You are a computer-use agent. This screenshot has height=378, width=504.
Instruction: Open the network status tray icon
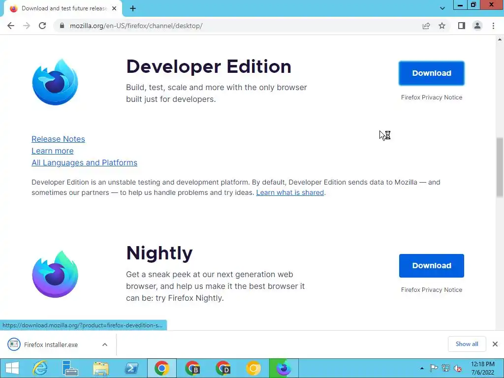coord(446,368)
